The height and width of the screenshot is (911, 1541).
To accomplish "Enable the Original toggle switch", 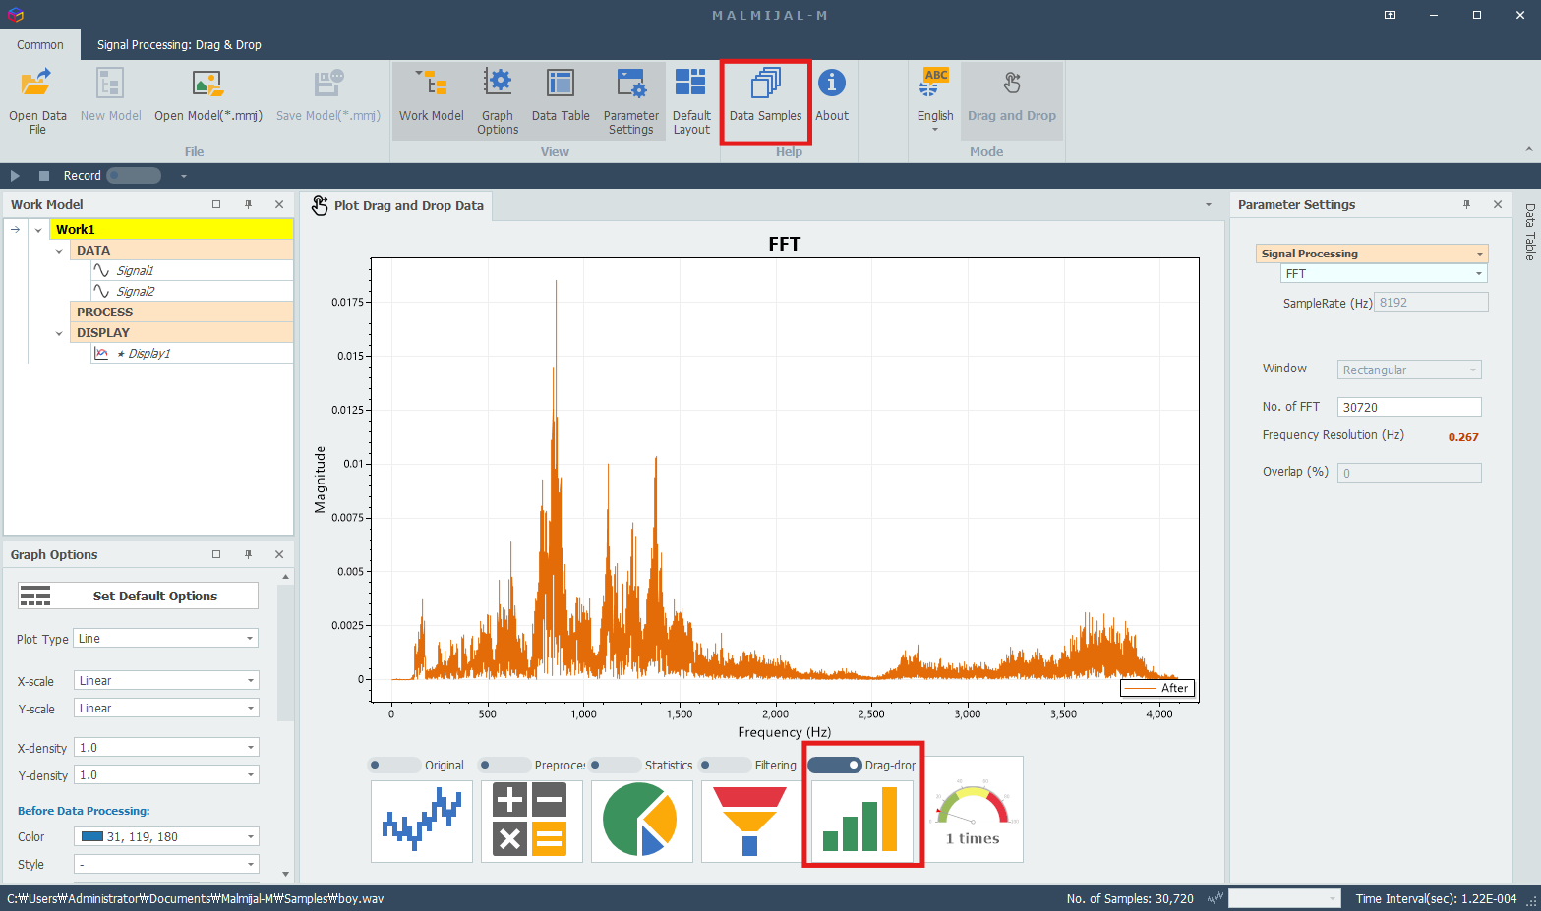I will (x=394, y=765).
